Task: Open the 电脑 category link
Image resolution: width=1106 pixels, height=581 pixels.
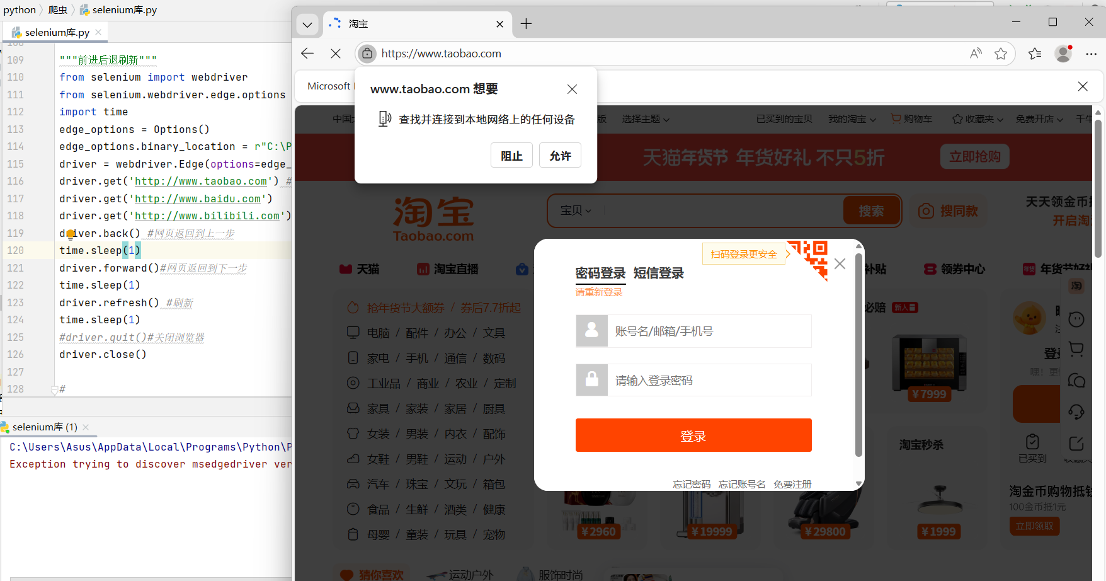Action: (x=379, y=333)
